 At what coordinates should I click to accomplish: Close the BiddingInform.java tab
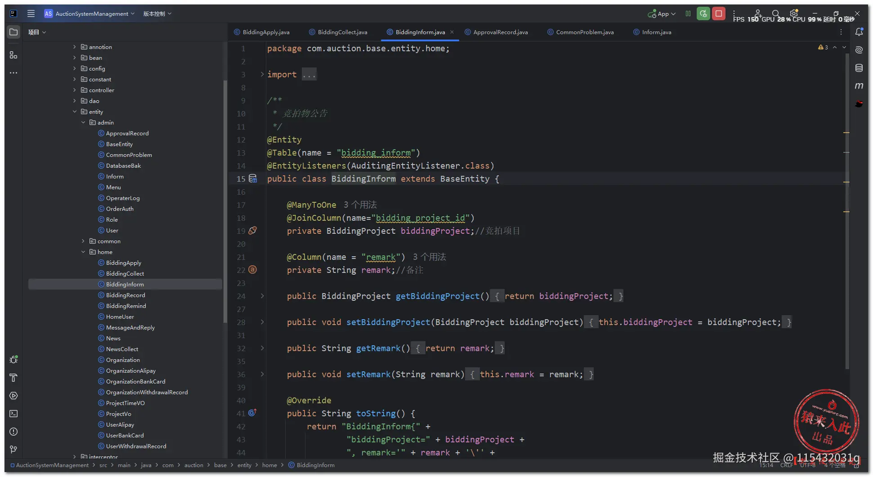(x=452, y=32)
